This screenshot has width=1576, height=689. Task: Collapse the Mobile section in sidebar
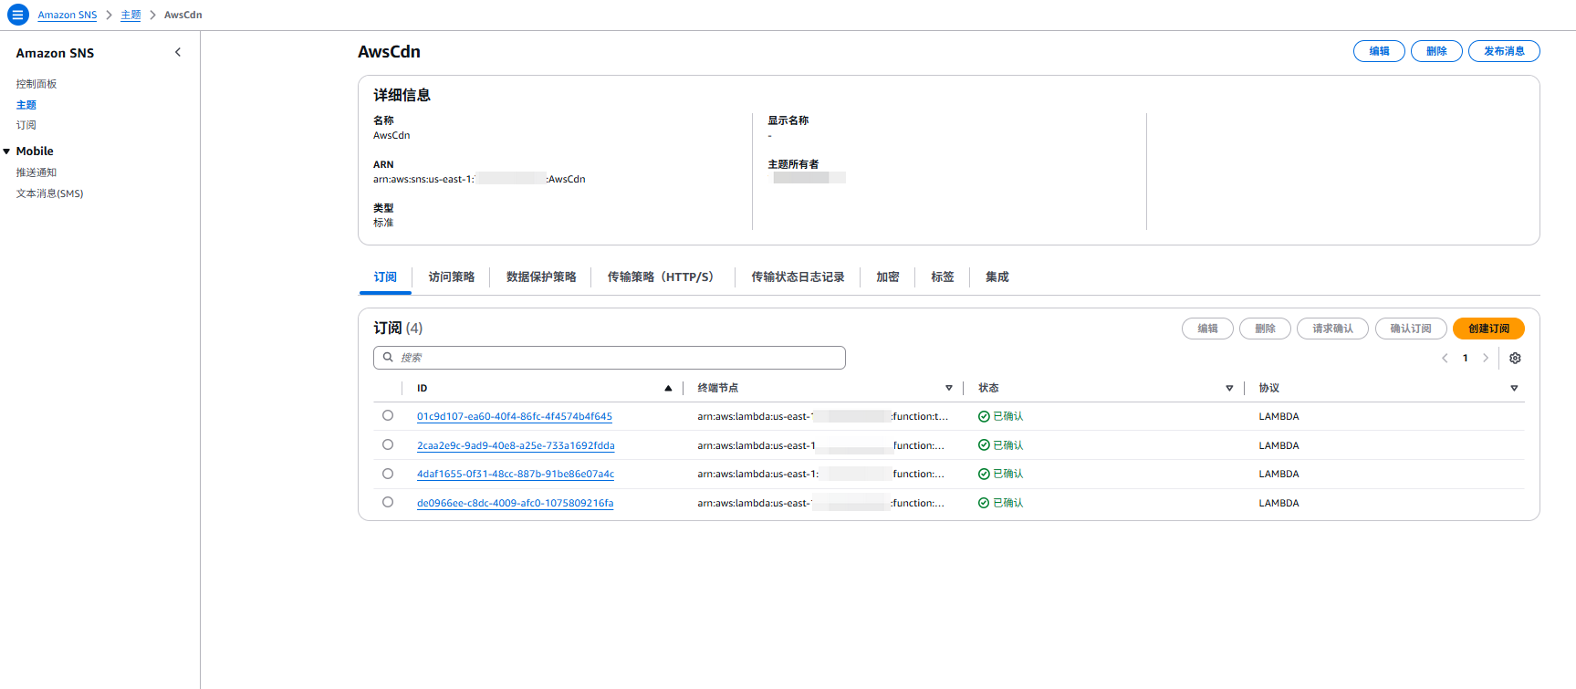[6, 151]
